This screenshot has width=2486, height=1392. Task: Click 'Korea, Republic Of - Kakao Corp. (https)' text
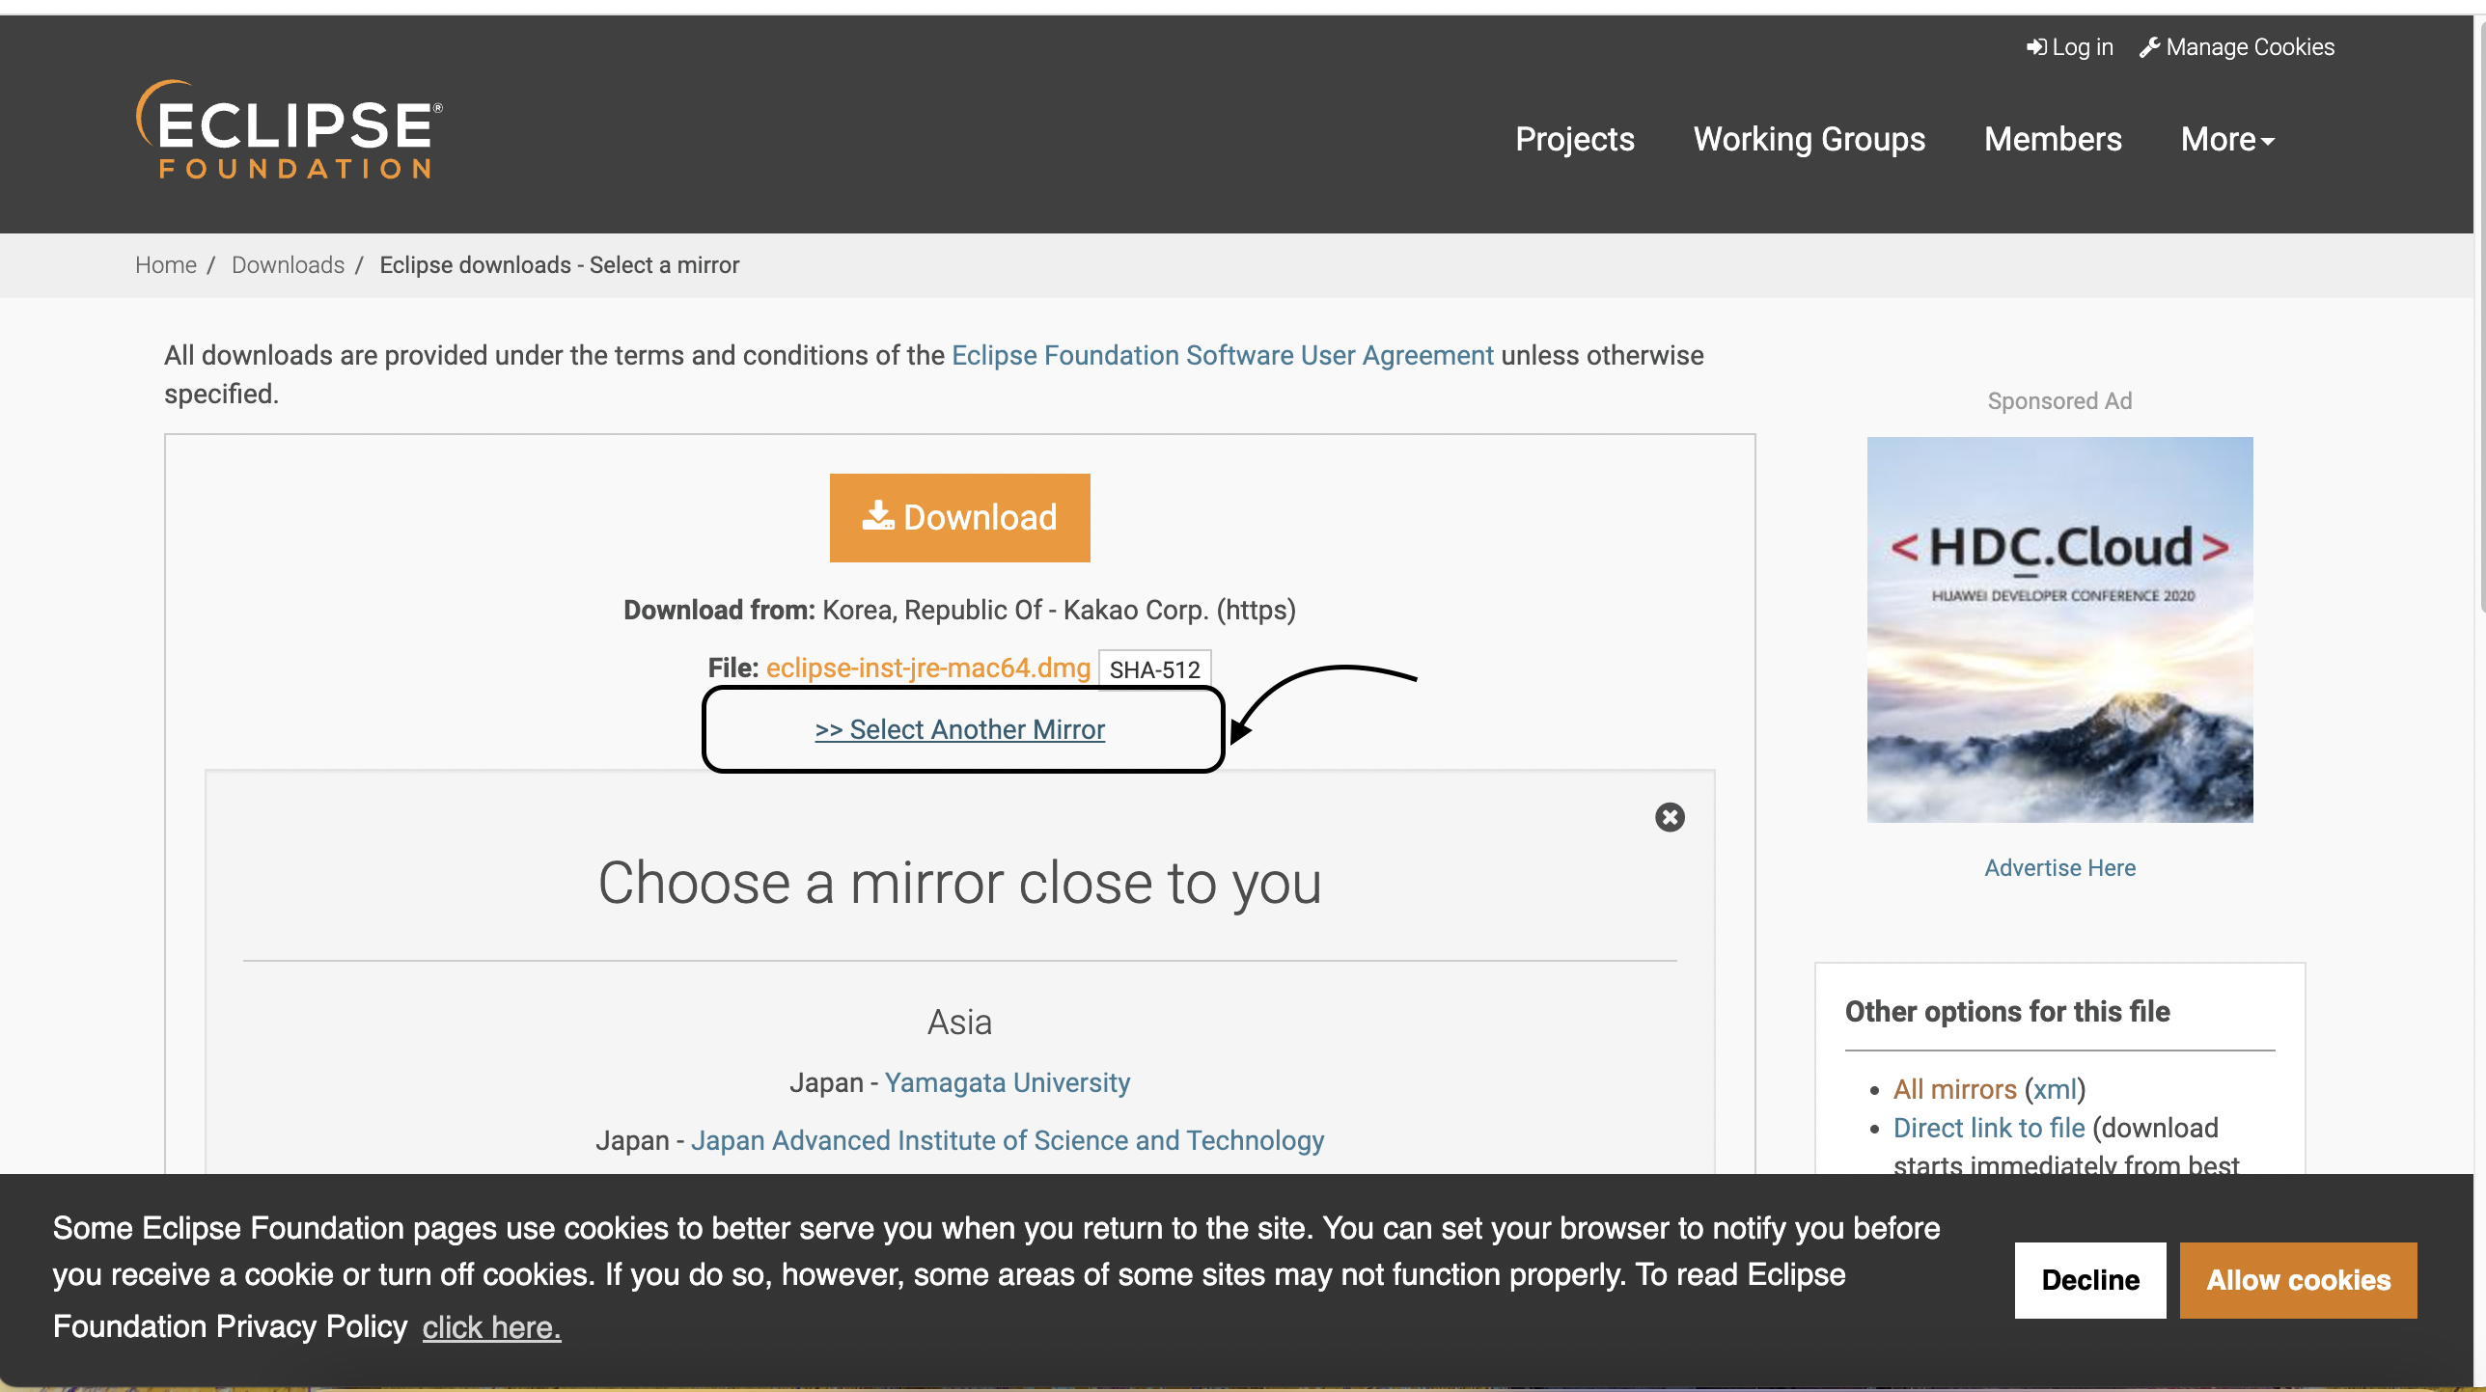(x=1059, y=610)
